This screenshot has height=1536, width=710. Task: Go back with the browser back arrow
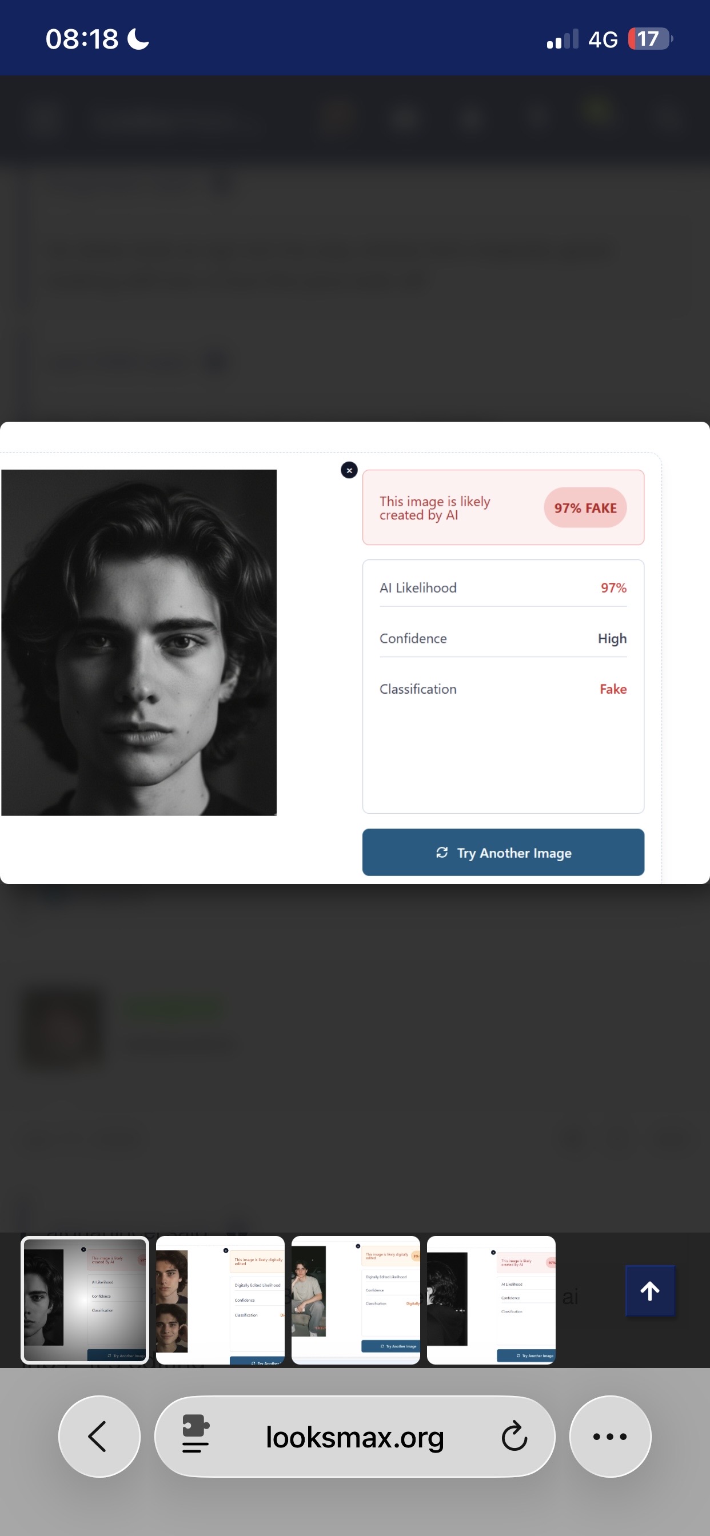99,1436
